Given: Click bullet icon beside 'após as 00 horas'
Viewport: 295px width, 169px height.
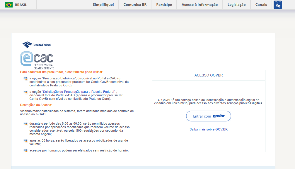Looking at the screenshot, I should click(x=25, y=141).
